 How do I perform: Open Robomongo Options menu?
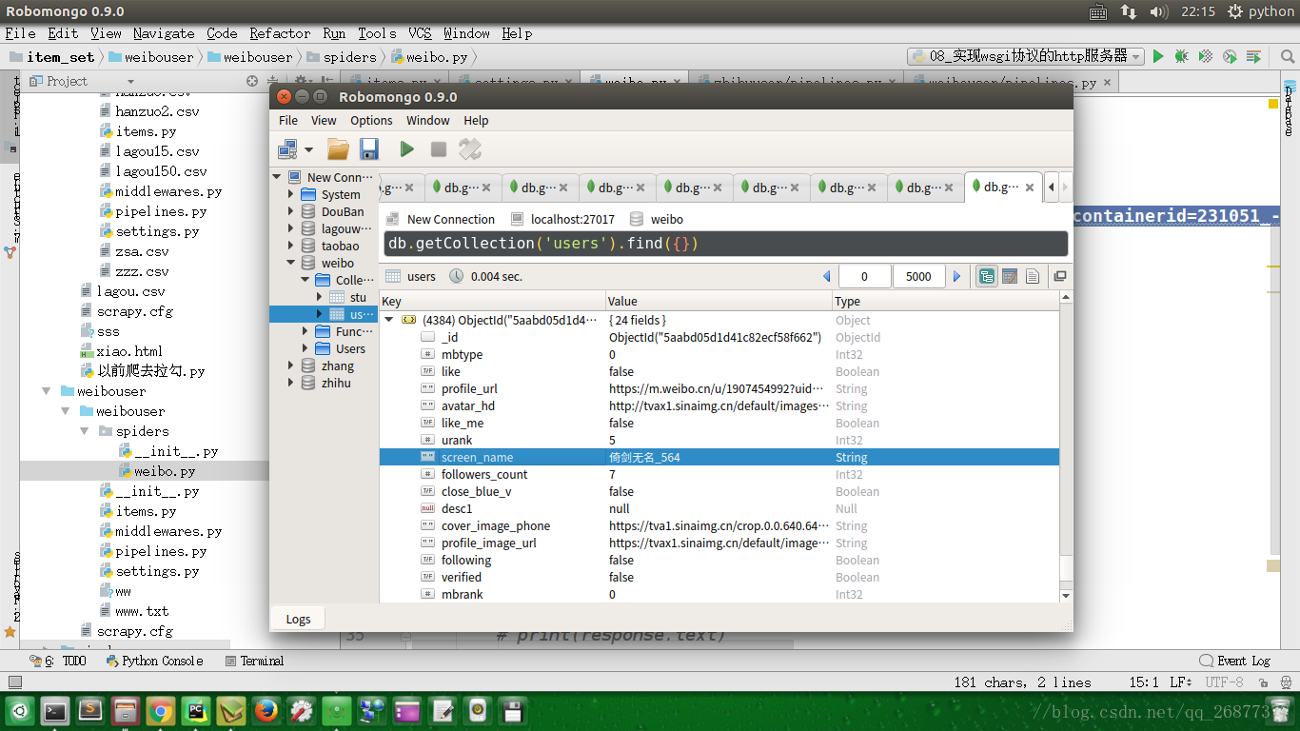[371, 120]
